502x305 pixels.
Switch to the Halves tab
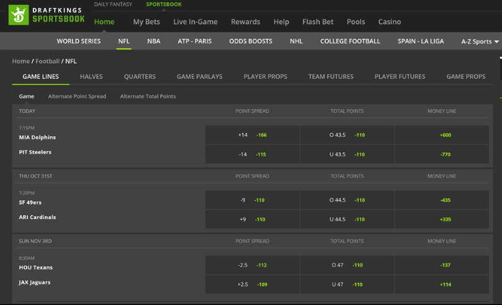(x=91, y=77)
